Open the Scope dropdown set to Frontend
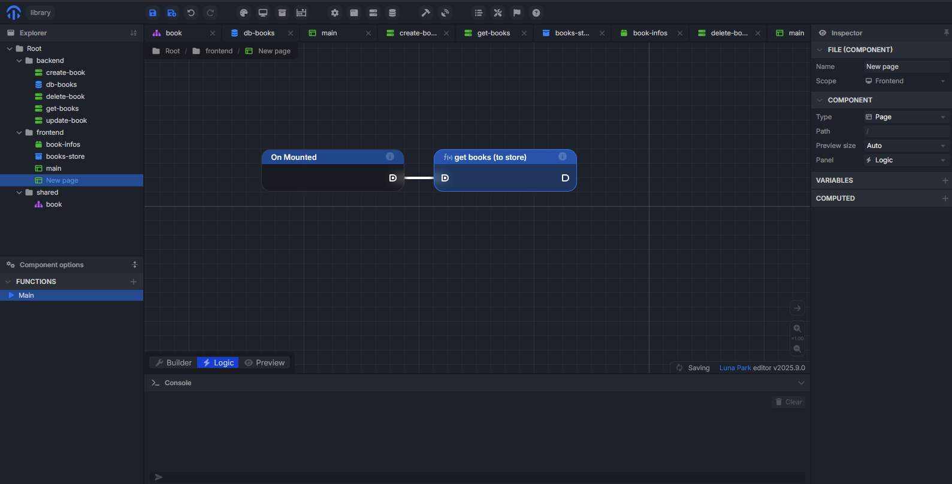The width and height of the screenshot is (952, 484). point(905,81)
